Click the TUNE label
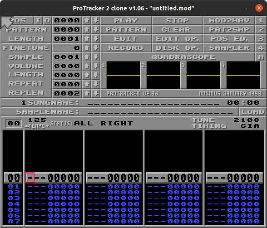 [203, 120]
